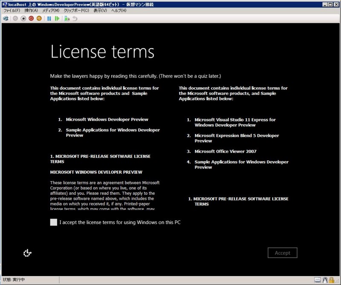The height and width of the screenshot is (285, 341).
Task: Maximize the virtual machine connection window
Action: coord(330,4)
